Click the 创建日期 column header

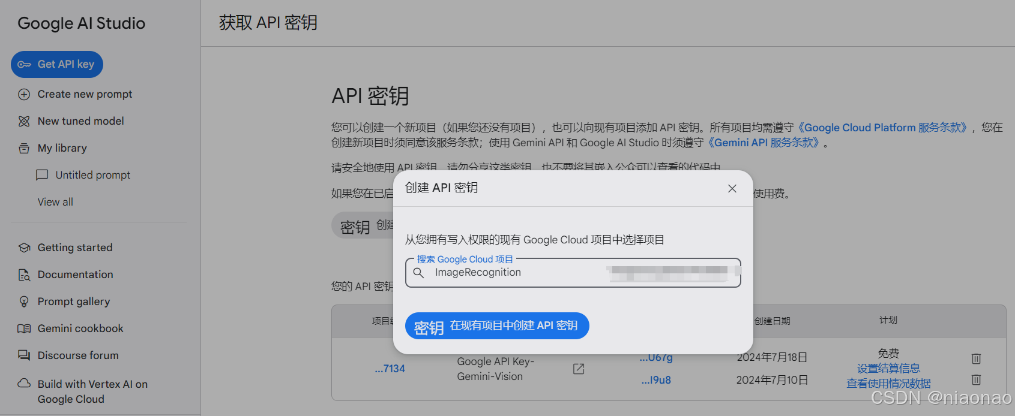pos(772,321)
